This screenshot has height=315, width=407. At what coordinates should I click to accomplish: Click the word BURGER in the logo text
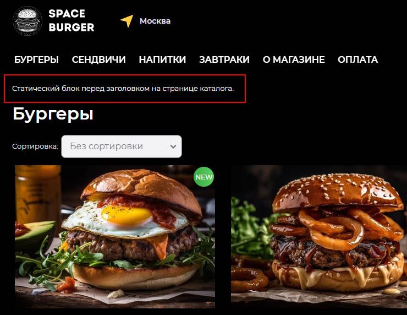(71, 28)
